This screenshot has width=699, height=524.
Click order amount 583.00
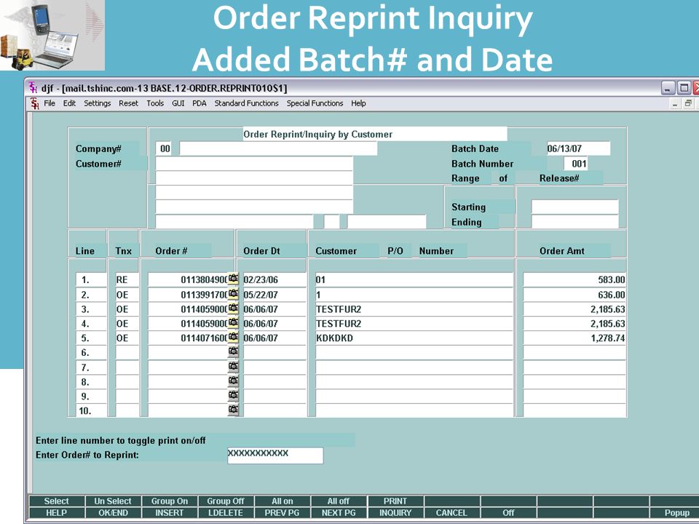point(574,279)
